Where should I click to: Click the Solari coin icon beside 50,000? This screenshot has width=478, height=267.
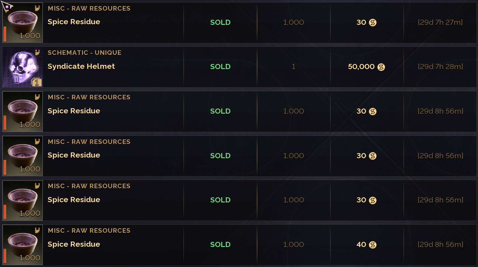tap(381, 67)
